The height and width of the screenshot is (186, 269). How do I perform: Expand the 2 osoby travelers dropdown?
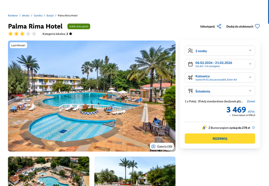point(220,50)
